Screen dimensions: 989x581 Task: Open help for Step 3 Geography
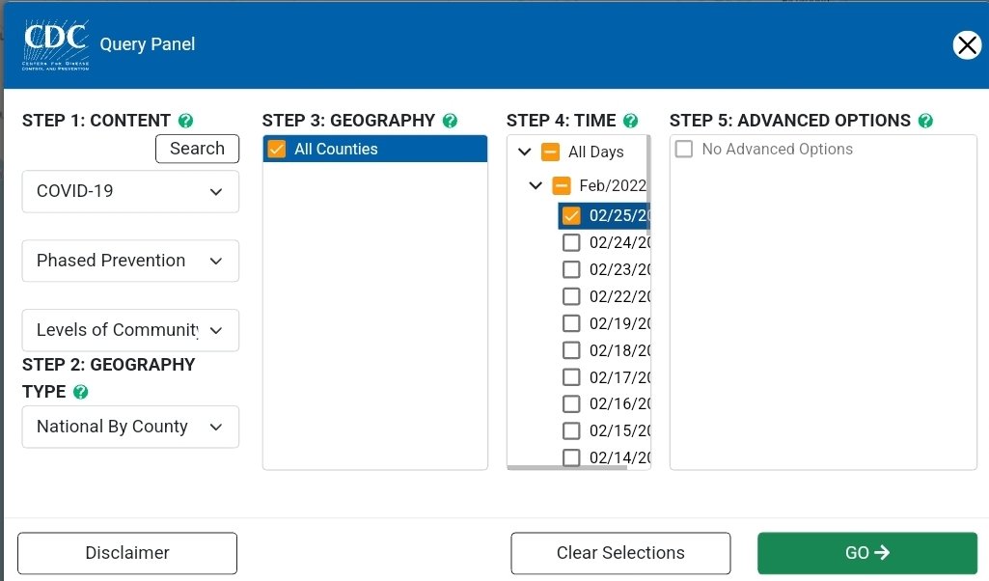tap(450, 121)
